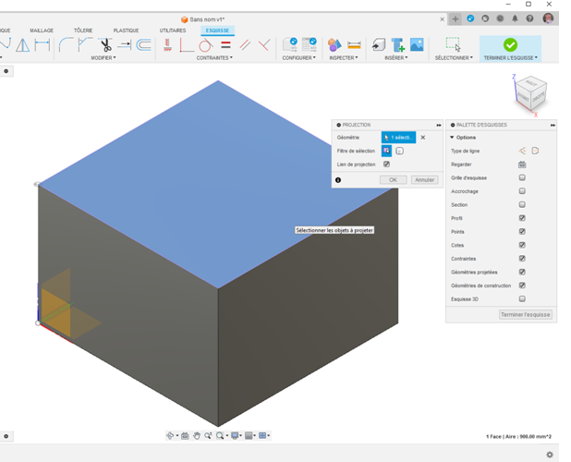Viewport: 571px width, 462px height.
Task: Click the Inspect shapes icon
Action: (334, 45)
